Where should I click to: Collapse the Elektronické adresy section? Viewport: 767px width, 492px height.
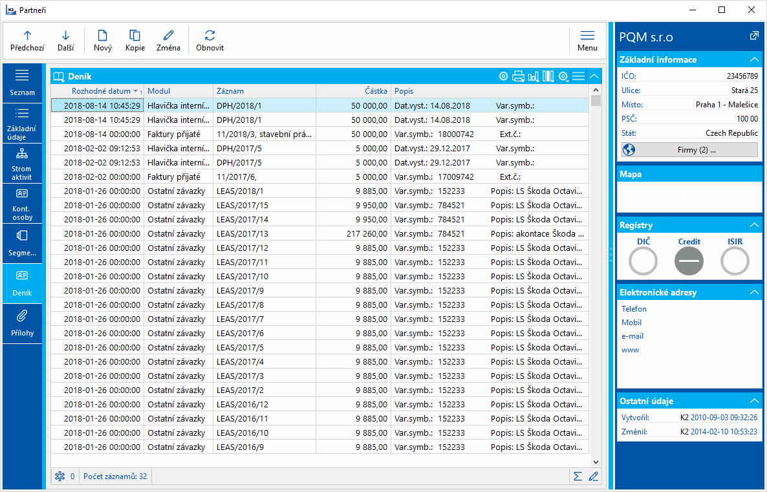pos(753,292)
